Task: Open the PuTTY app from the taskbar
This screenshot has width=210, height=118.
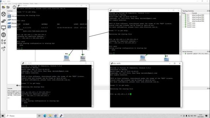Action: [61, 116]
